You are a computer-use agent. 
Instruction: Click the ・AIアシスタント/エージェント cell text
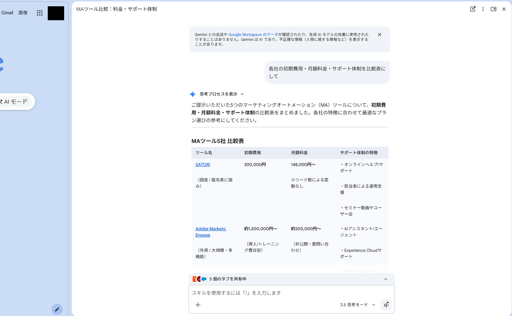(361, 232)
